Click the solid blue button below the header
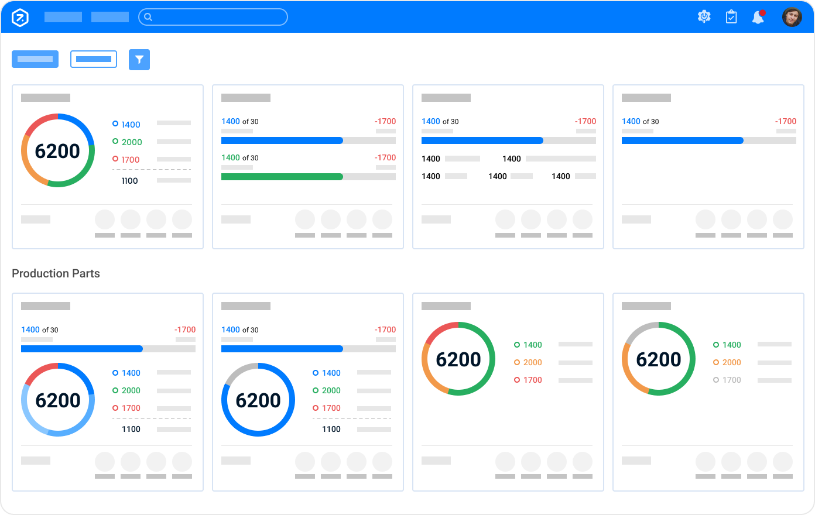This screenshot has width=815, height=515. (35, 59)
